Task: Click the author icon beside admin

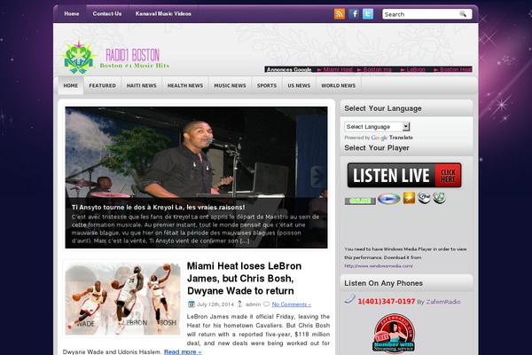Action: 239,304
